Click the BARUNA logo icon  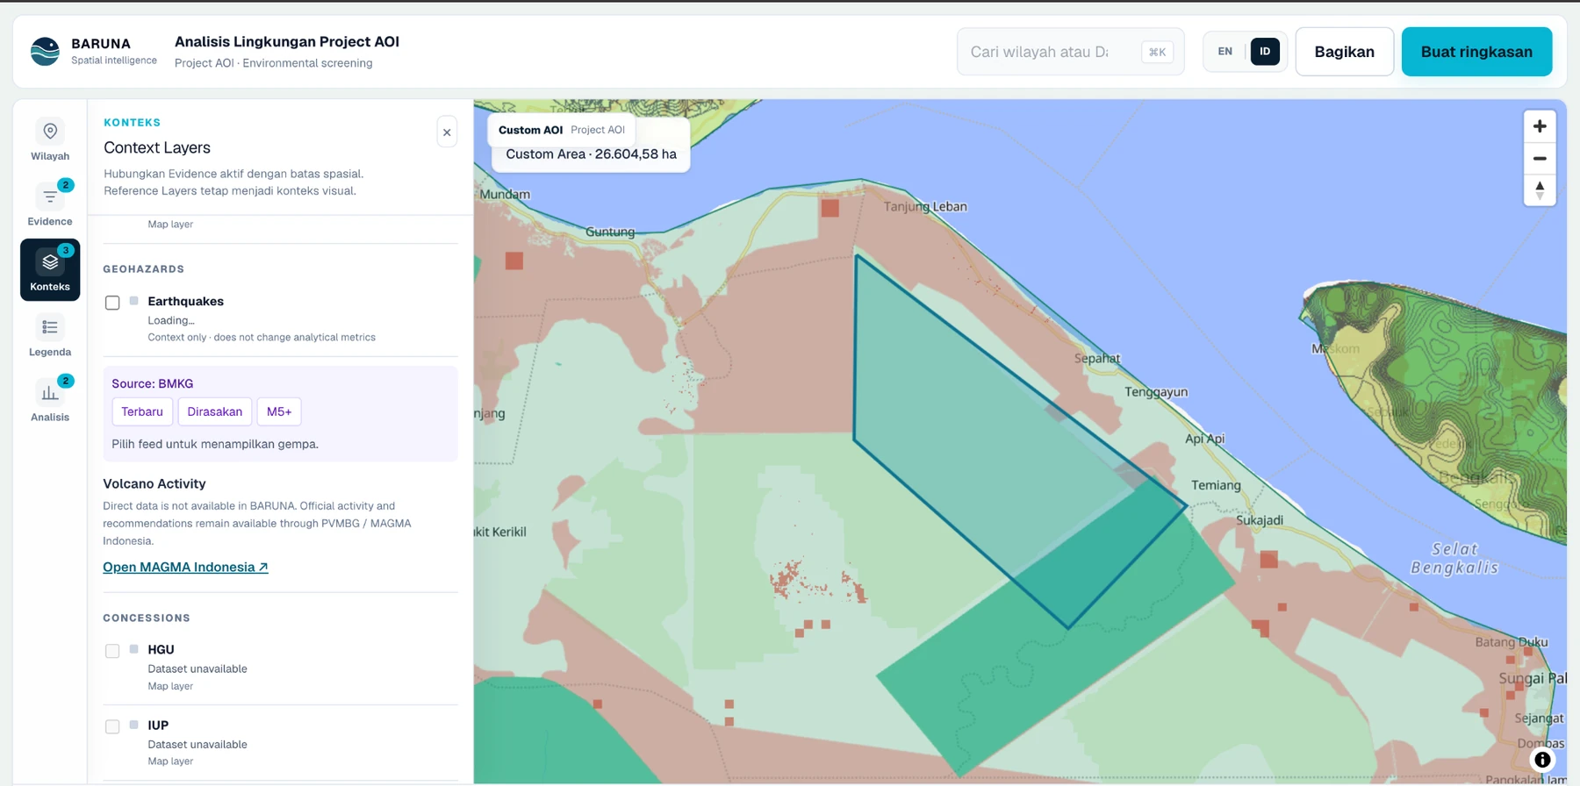click(45, 52)
